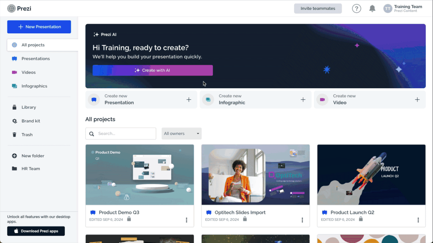
Task: Go to All projects in the sidebar
Action: click(43, 45)
